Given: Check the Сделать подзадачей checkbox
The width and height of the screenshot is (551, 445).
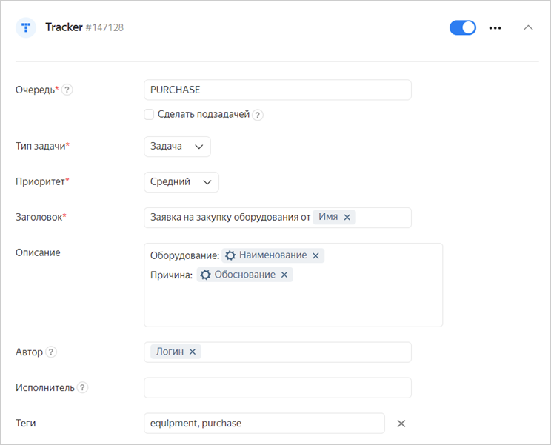Looking at the screenshot, I should tap(149, 115).
